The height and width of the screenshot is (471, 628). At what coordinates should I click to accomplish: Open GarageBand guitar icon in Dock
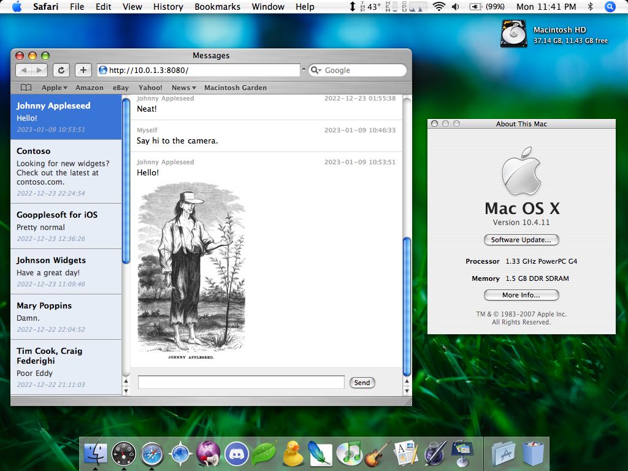[x=377, y=454]
